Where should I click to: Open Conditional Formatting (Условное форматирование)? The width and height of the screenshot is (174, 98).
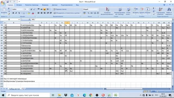point(107,11)
